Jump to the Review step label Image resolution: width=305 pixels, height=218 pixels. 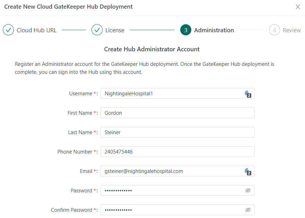pyautogui.click(x=292, y=30)
